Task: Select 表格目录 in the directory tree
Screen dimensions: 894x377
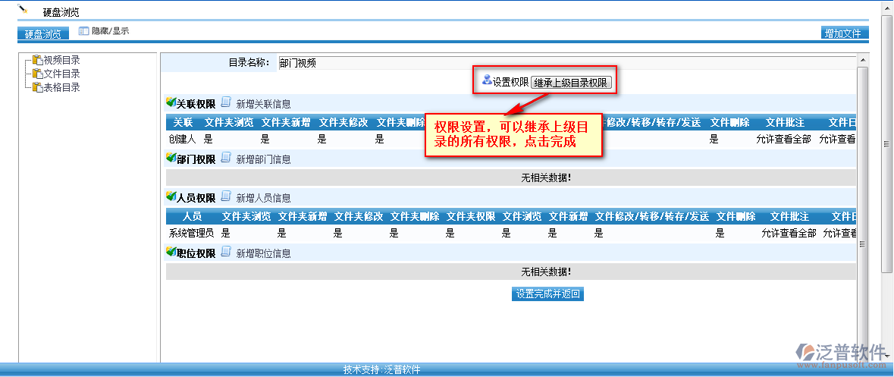Action: [61, 87]
